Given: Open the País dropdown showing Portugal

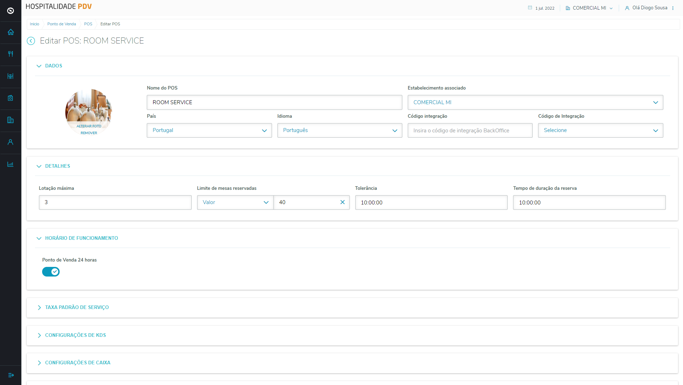Looking at the screenshot, I should click(209, 131).
